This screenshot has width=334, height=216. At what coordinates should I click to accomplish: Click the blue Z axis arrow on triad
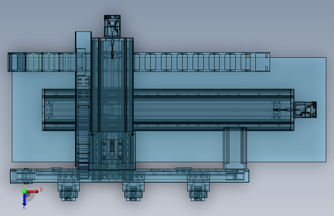(x=24, y=200)
